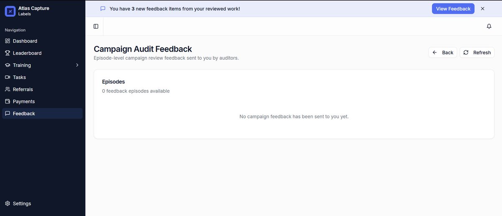Viewport: 502px width, 216px height.
Task: Toggle the sidebar panel icon
Action: (x=96, y=26)
